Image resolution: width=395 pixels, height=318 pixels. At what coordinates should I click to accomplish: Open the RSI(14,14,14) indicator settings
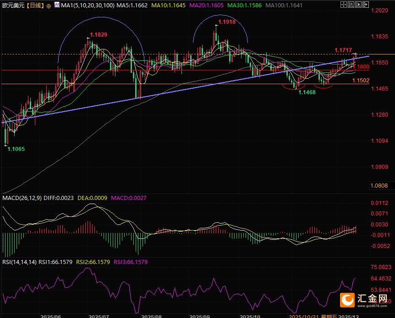point(19,262)
